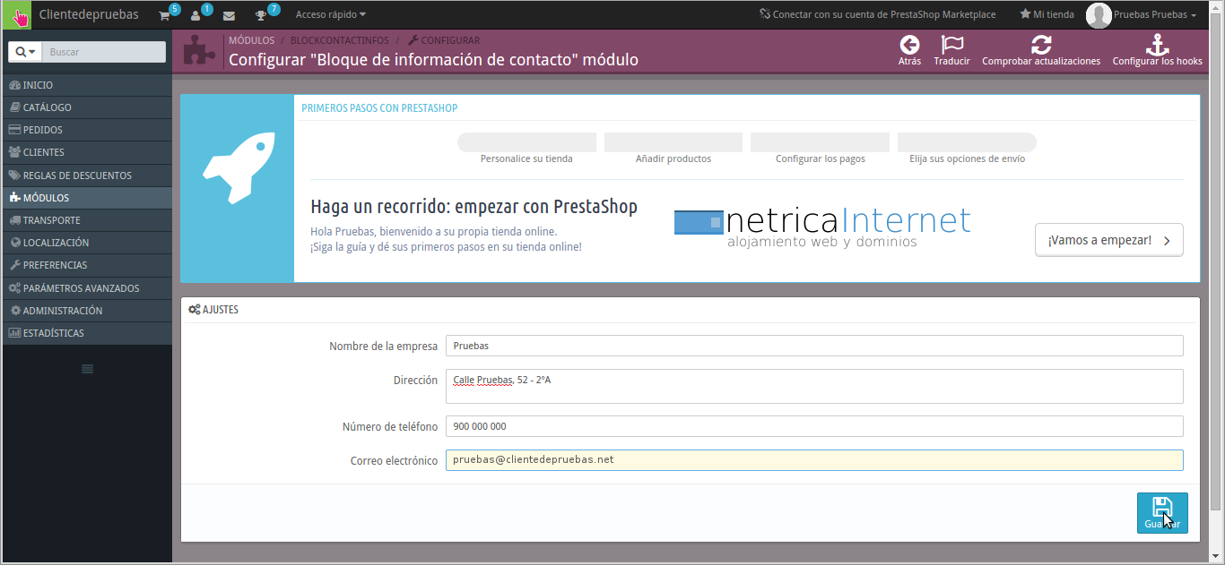1225x565 pixels.
Task: Open the PEDIDOS menu
Action: [x=87, y=130]
